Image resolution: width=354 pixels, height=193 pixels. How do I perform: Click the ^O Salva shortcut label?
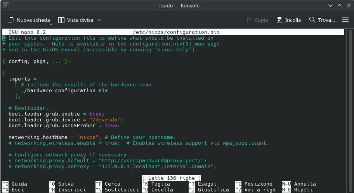tap(61, 184)
